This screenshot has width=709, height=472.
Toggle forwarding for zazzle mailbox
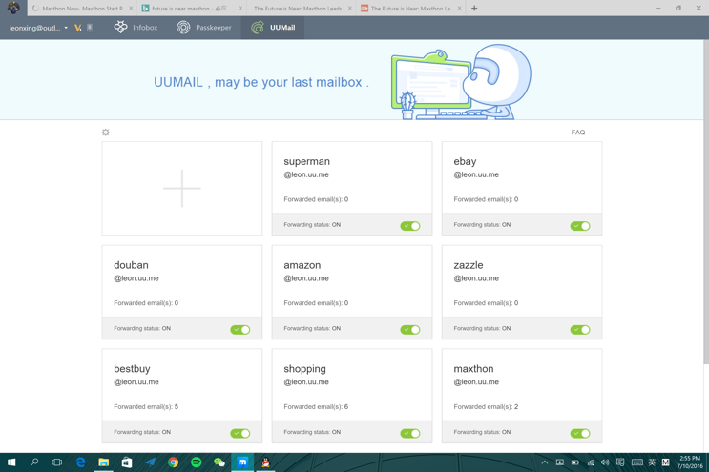click(x=580, y=330)
